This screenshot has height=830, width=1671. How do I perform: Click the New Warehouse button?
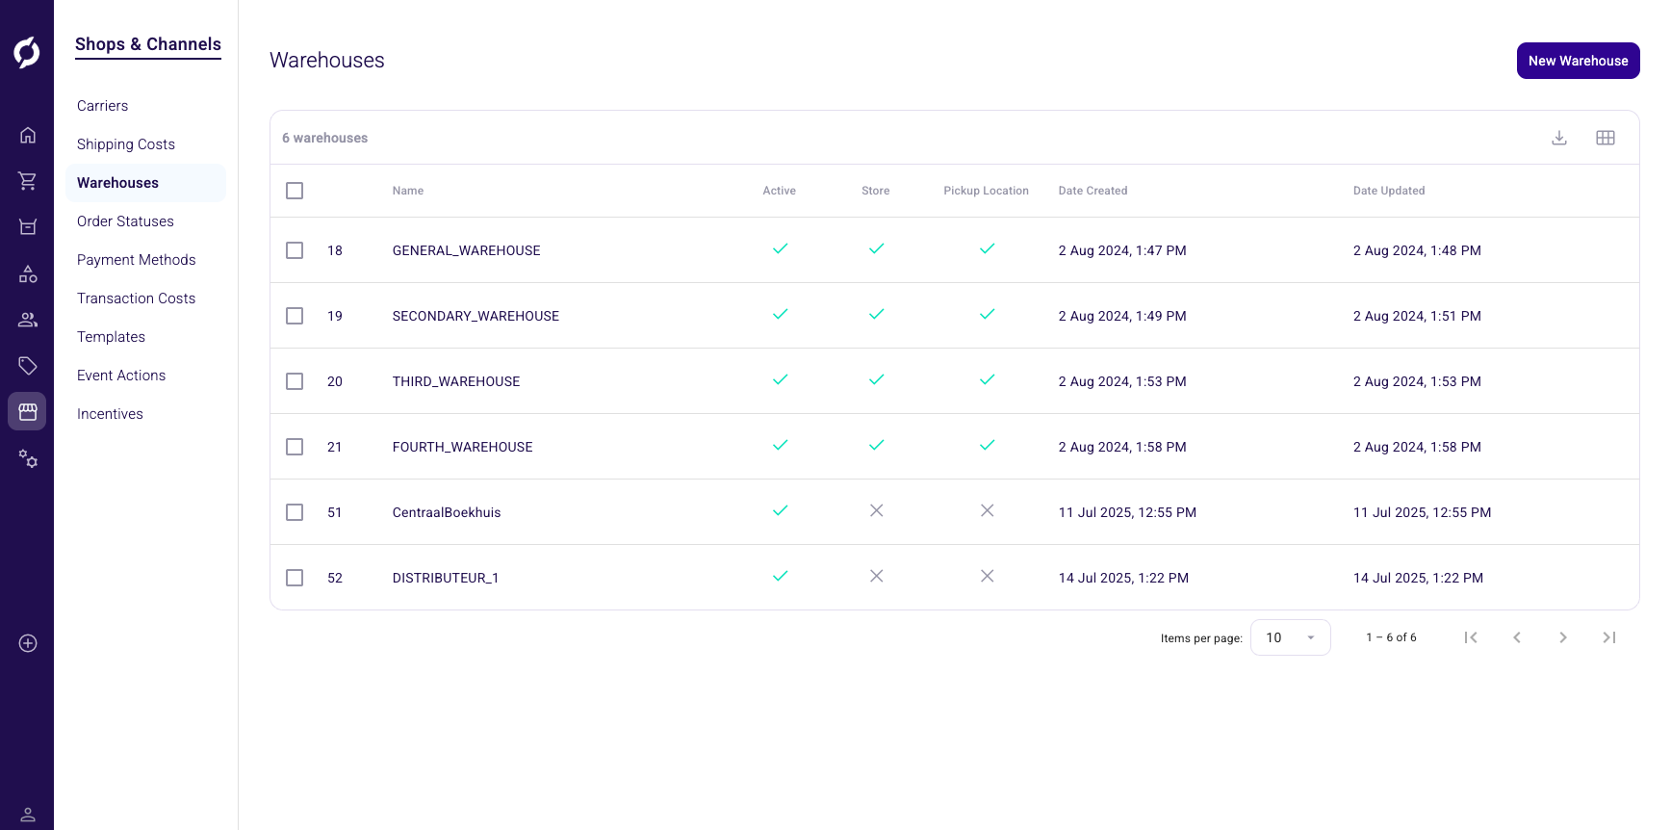[1578, 61]
